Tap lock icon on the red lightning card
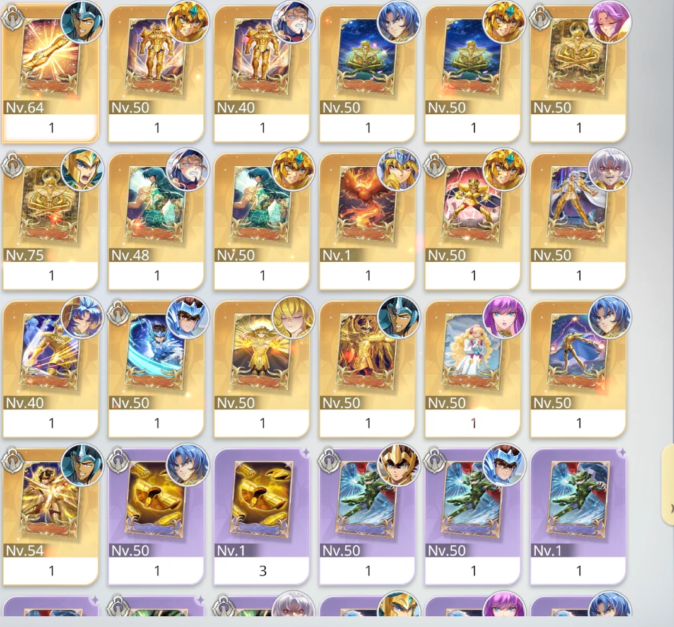The height and width of the screenshot is (627, 674). click(x=434, y=165)
